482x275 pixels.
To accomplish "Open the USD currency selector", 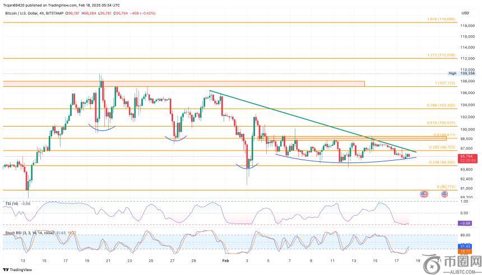I will click(465, 12).
